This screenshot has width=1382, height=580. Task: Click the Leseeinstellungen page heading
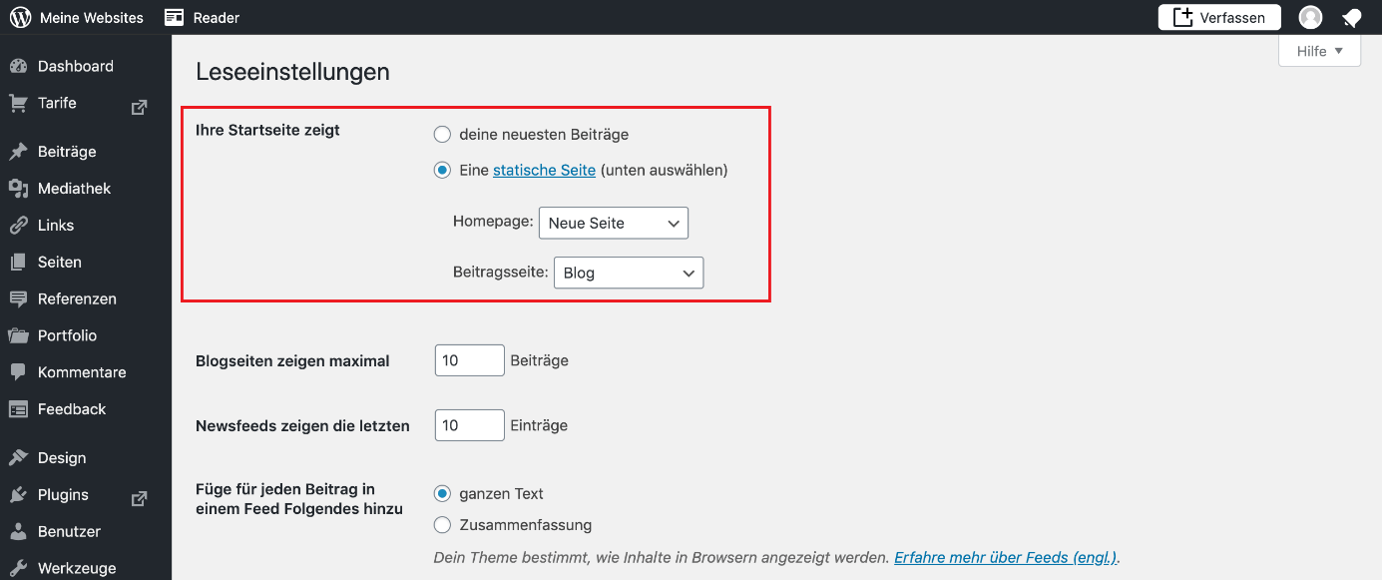tap(292, 72)
